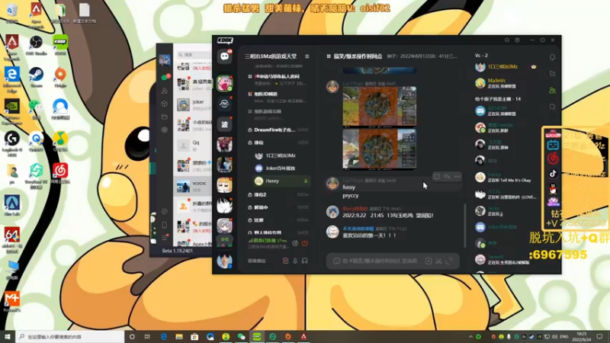The width and height of the screenshot is (610, 343).
Task: Open channel search icon under member list icon
Action: (552, 107)
